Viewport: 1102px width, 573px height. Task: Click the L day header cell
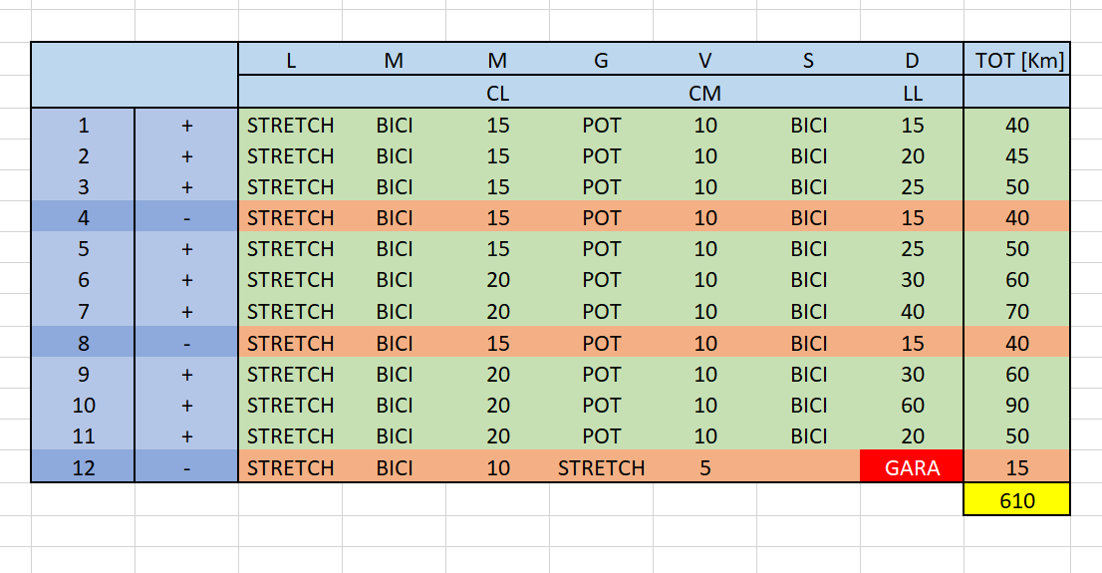(290, 60)
